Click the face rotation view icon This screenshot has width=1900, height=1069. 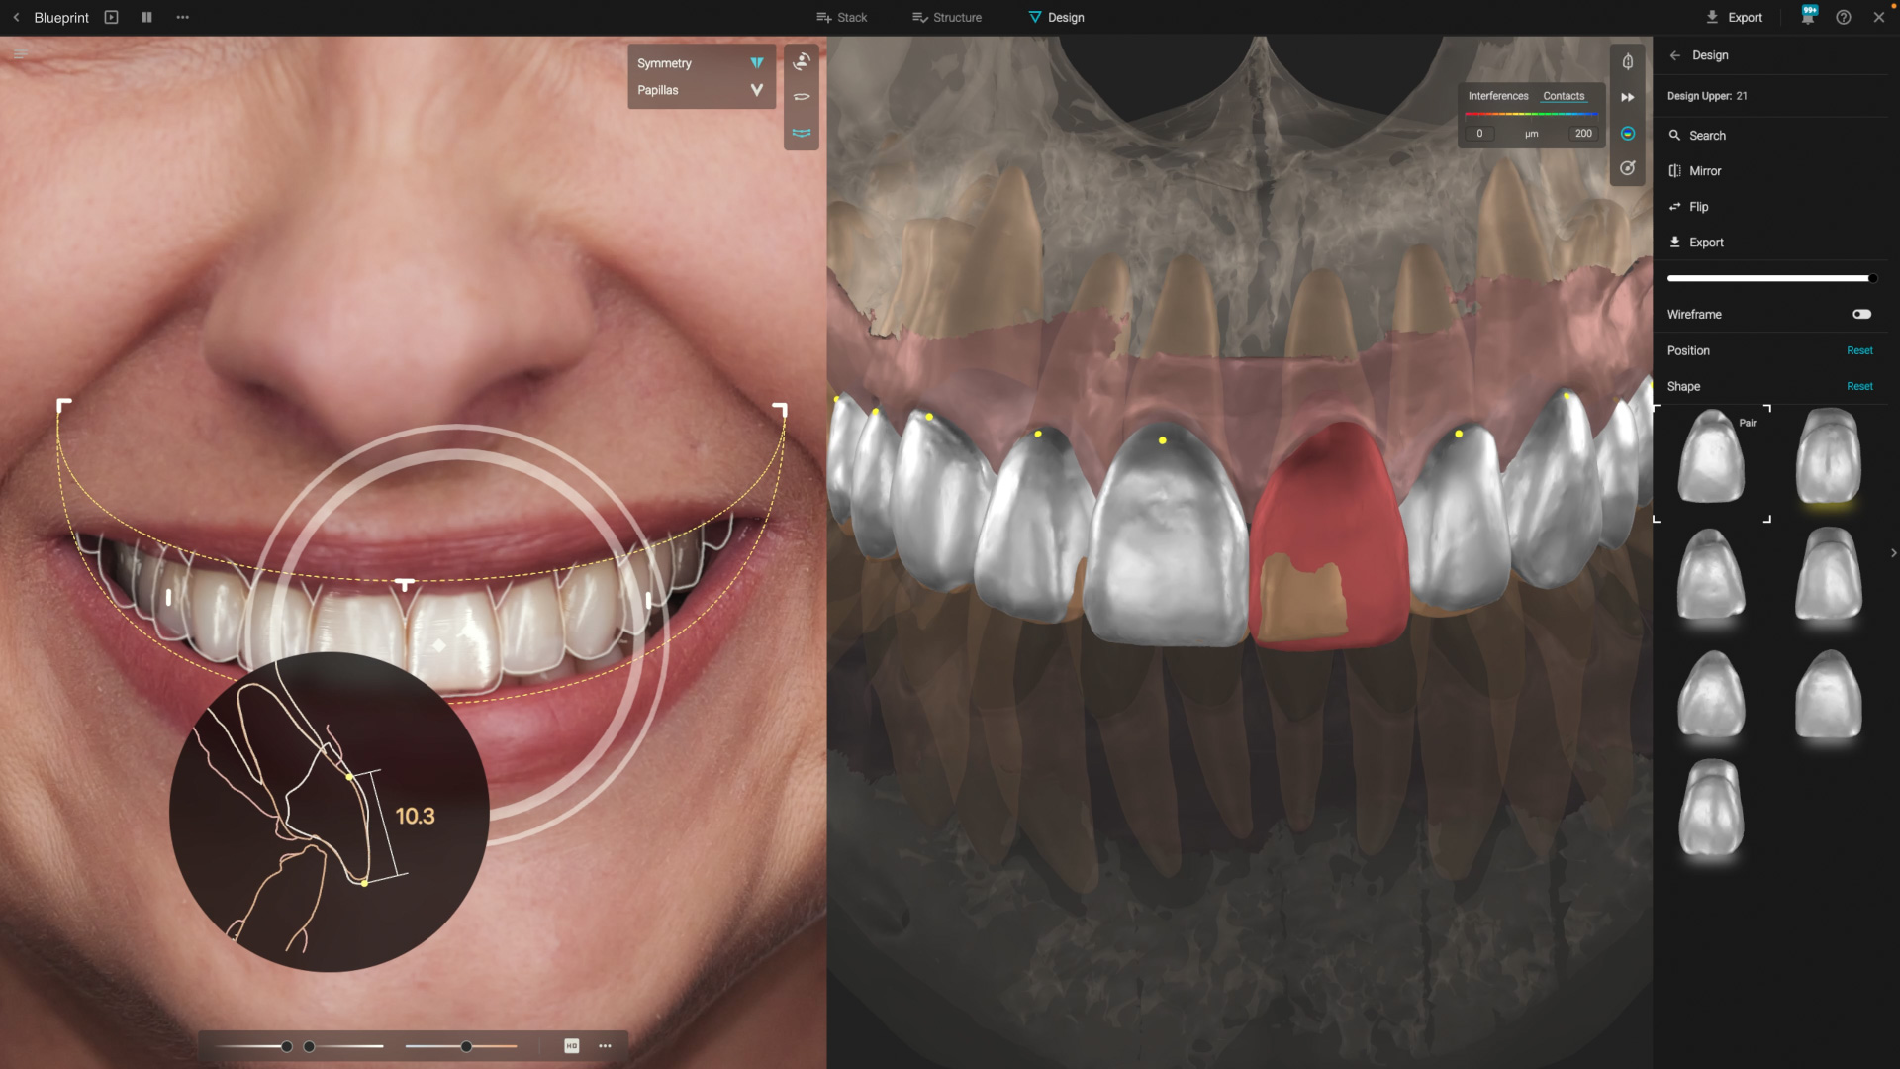tap(802, 61)
